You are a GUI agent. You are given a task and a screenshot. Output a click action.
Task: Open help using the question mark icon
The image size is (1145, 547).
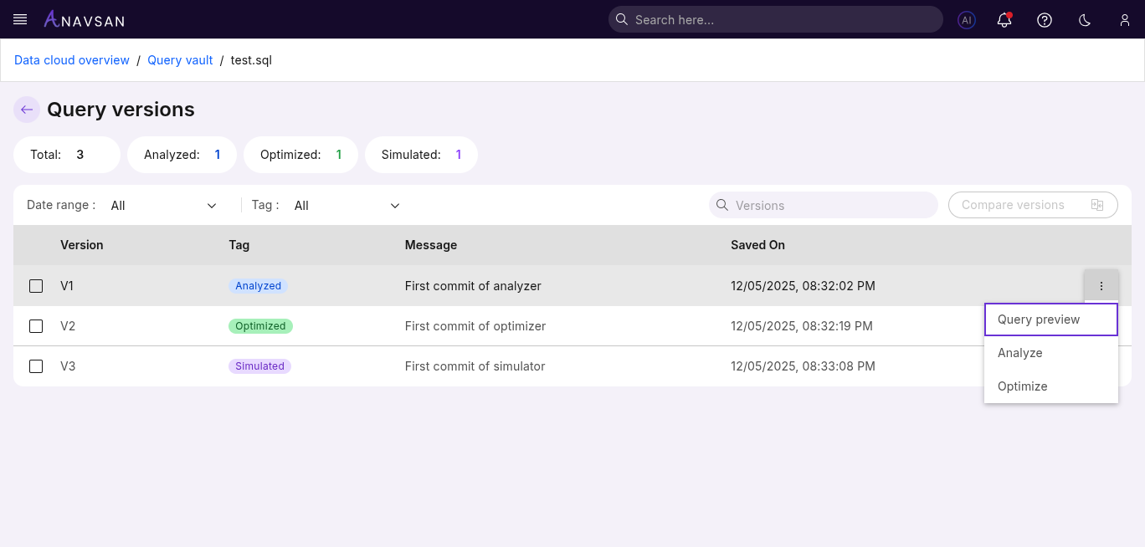(1044, 19)
